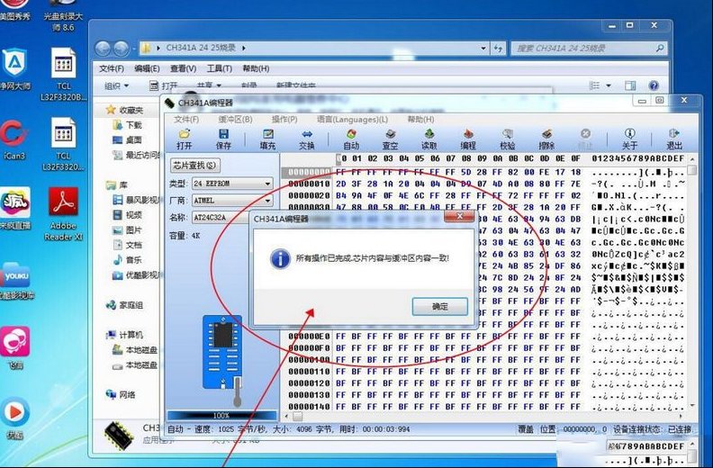Click the 擦除 (Erase) toolbar icon
The width and height of the screenshot is (713, 468).
[546, 139]
